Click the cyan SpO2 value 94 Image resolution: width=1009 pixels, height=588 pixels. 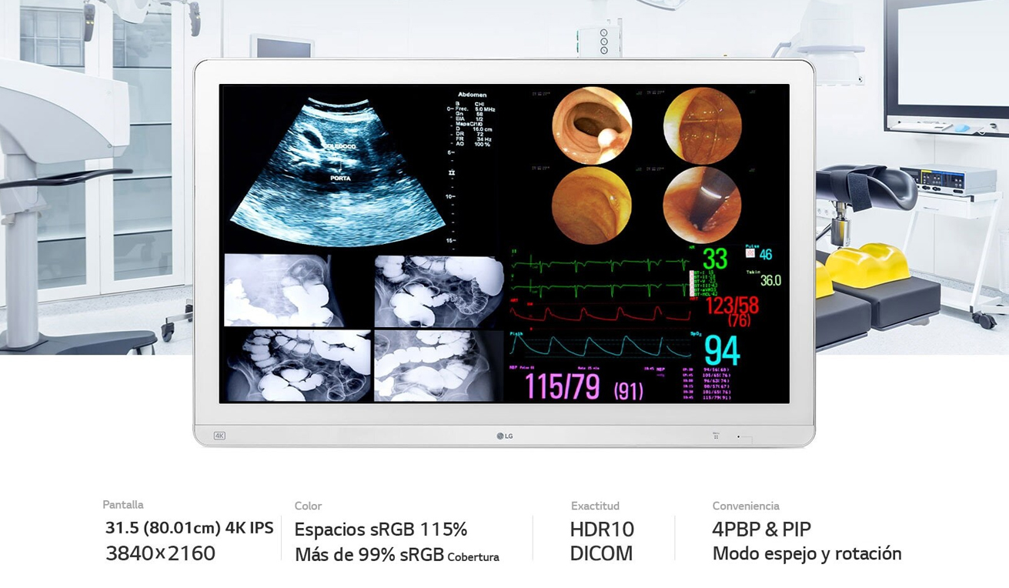pos(722,351)
